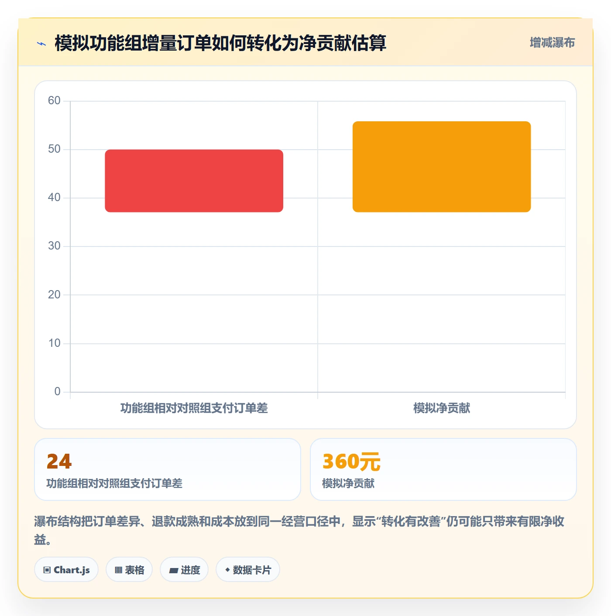
Task: Click x-axis label 模拟净贡献
Action: (442, 408)
